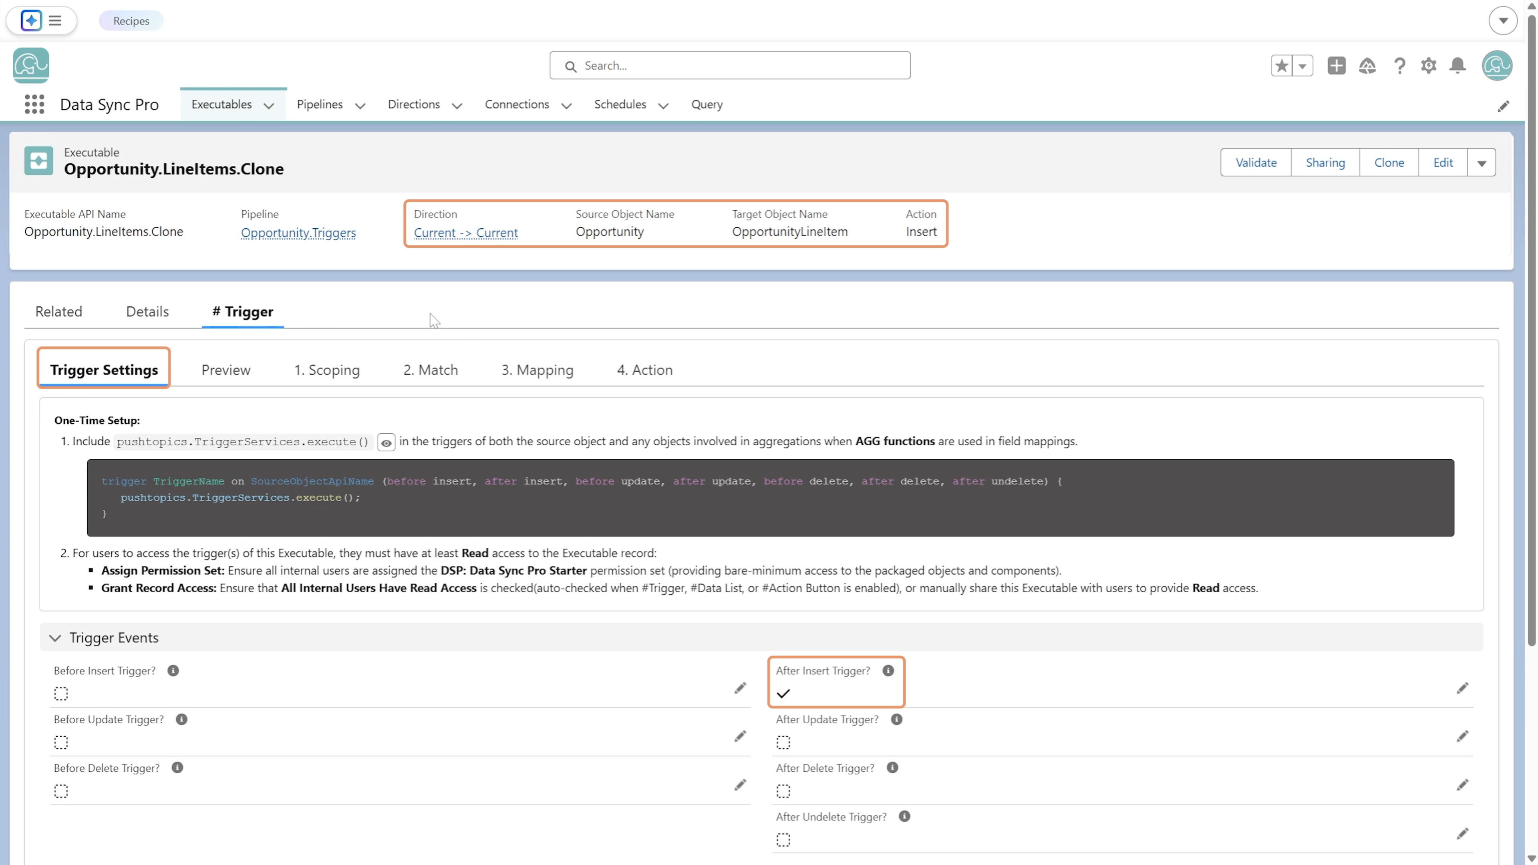
Task: Click the Edit button
Action: click(1443, 162)
